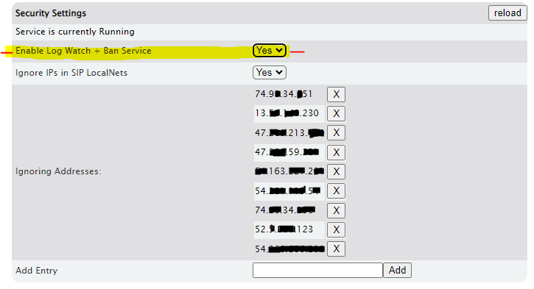
Task: Select the IP entry ending in .230
Action: point(287,113)
